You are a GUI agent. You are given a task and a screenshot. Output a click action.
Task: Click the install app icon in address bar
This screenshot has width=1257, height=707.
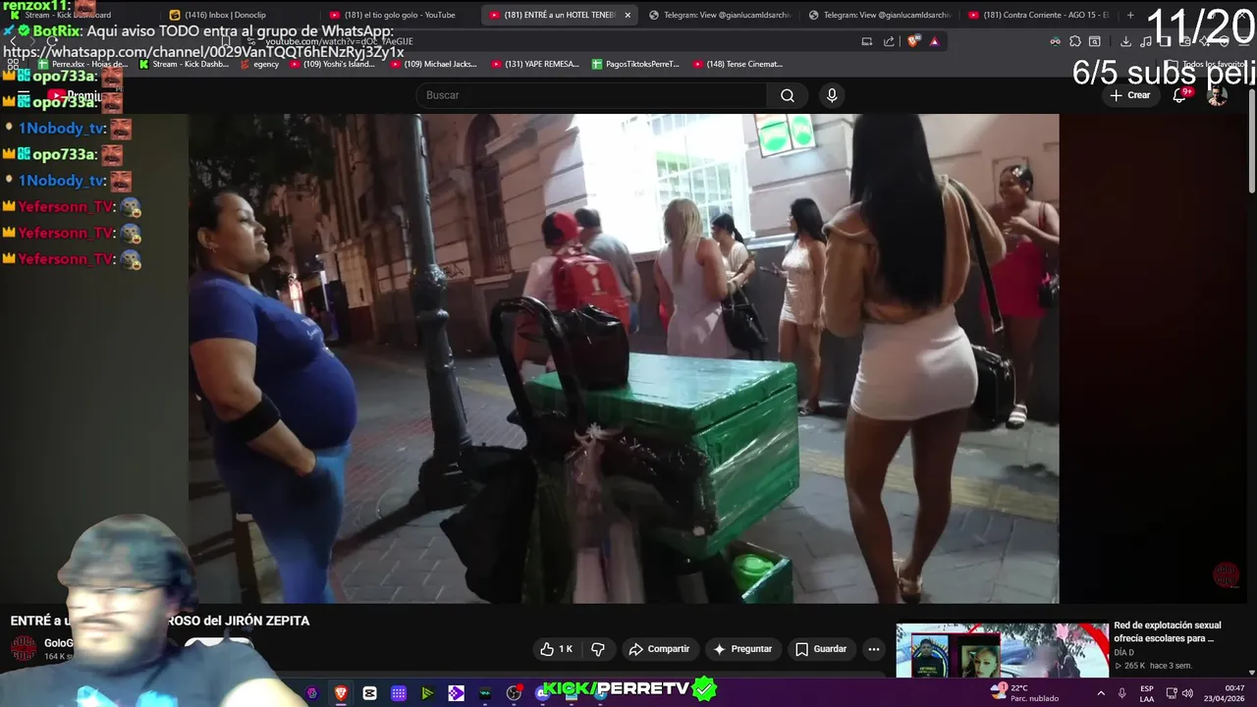coord(867,41)
